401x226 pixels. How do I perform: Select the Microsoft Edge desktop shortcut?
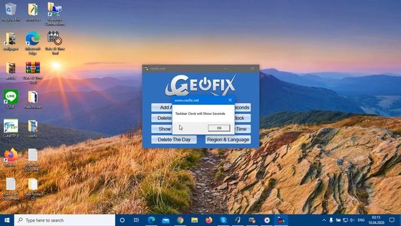[x=33, y=43]
